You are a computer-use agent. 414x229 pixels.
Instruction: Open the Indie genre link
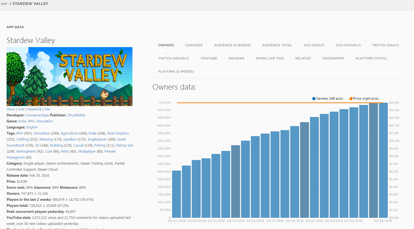click(22, 121)
